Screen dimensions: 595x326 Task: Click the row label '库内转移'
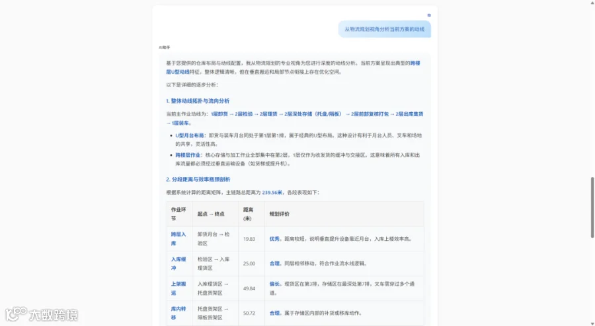coord(178,313)
